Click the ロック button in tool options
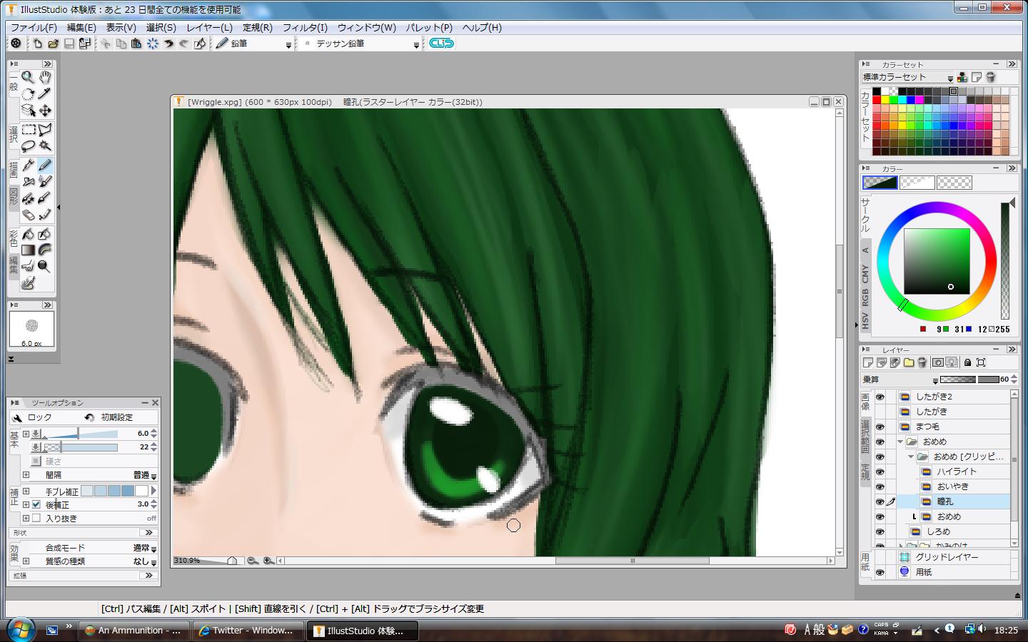The image size is (1028, 642). 33,417
